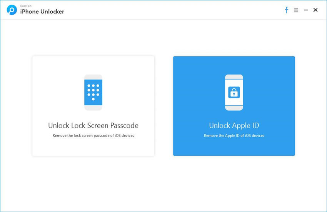
Task: Open the hamburger menu in title bar
Action: click(296, 10)
